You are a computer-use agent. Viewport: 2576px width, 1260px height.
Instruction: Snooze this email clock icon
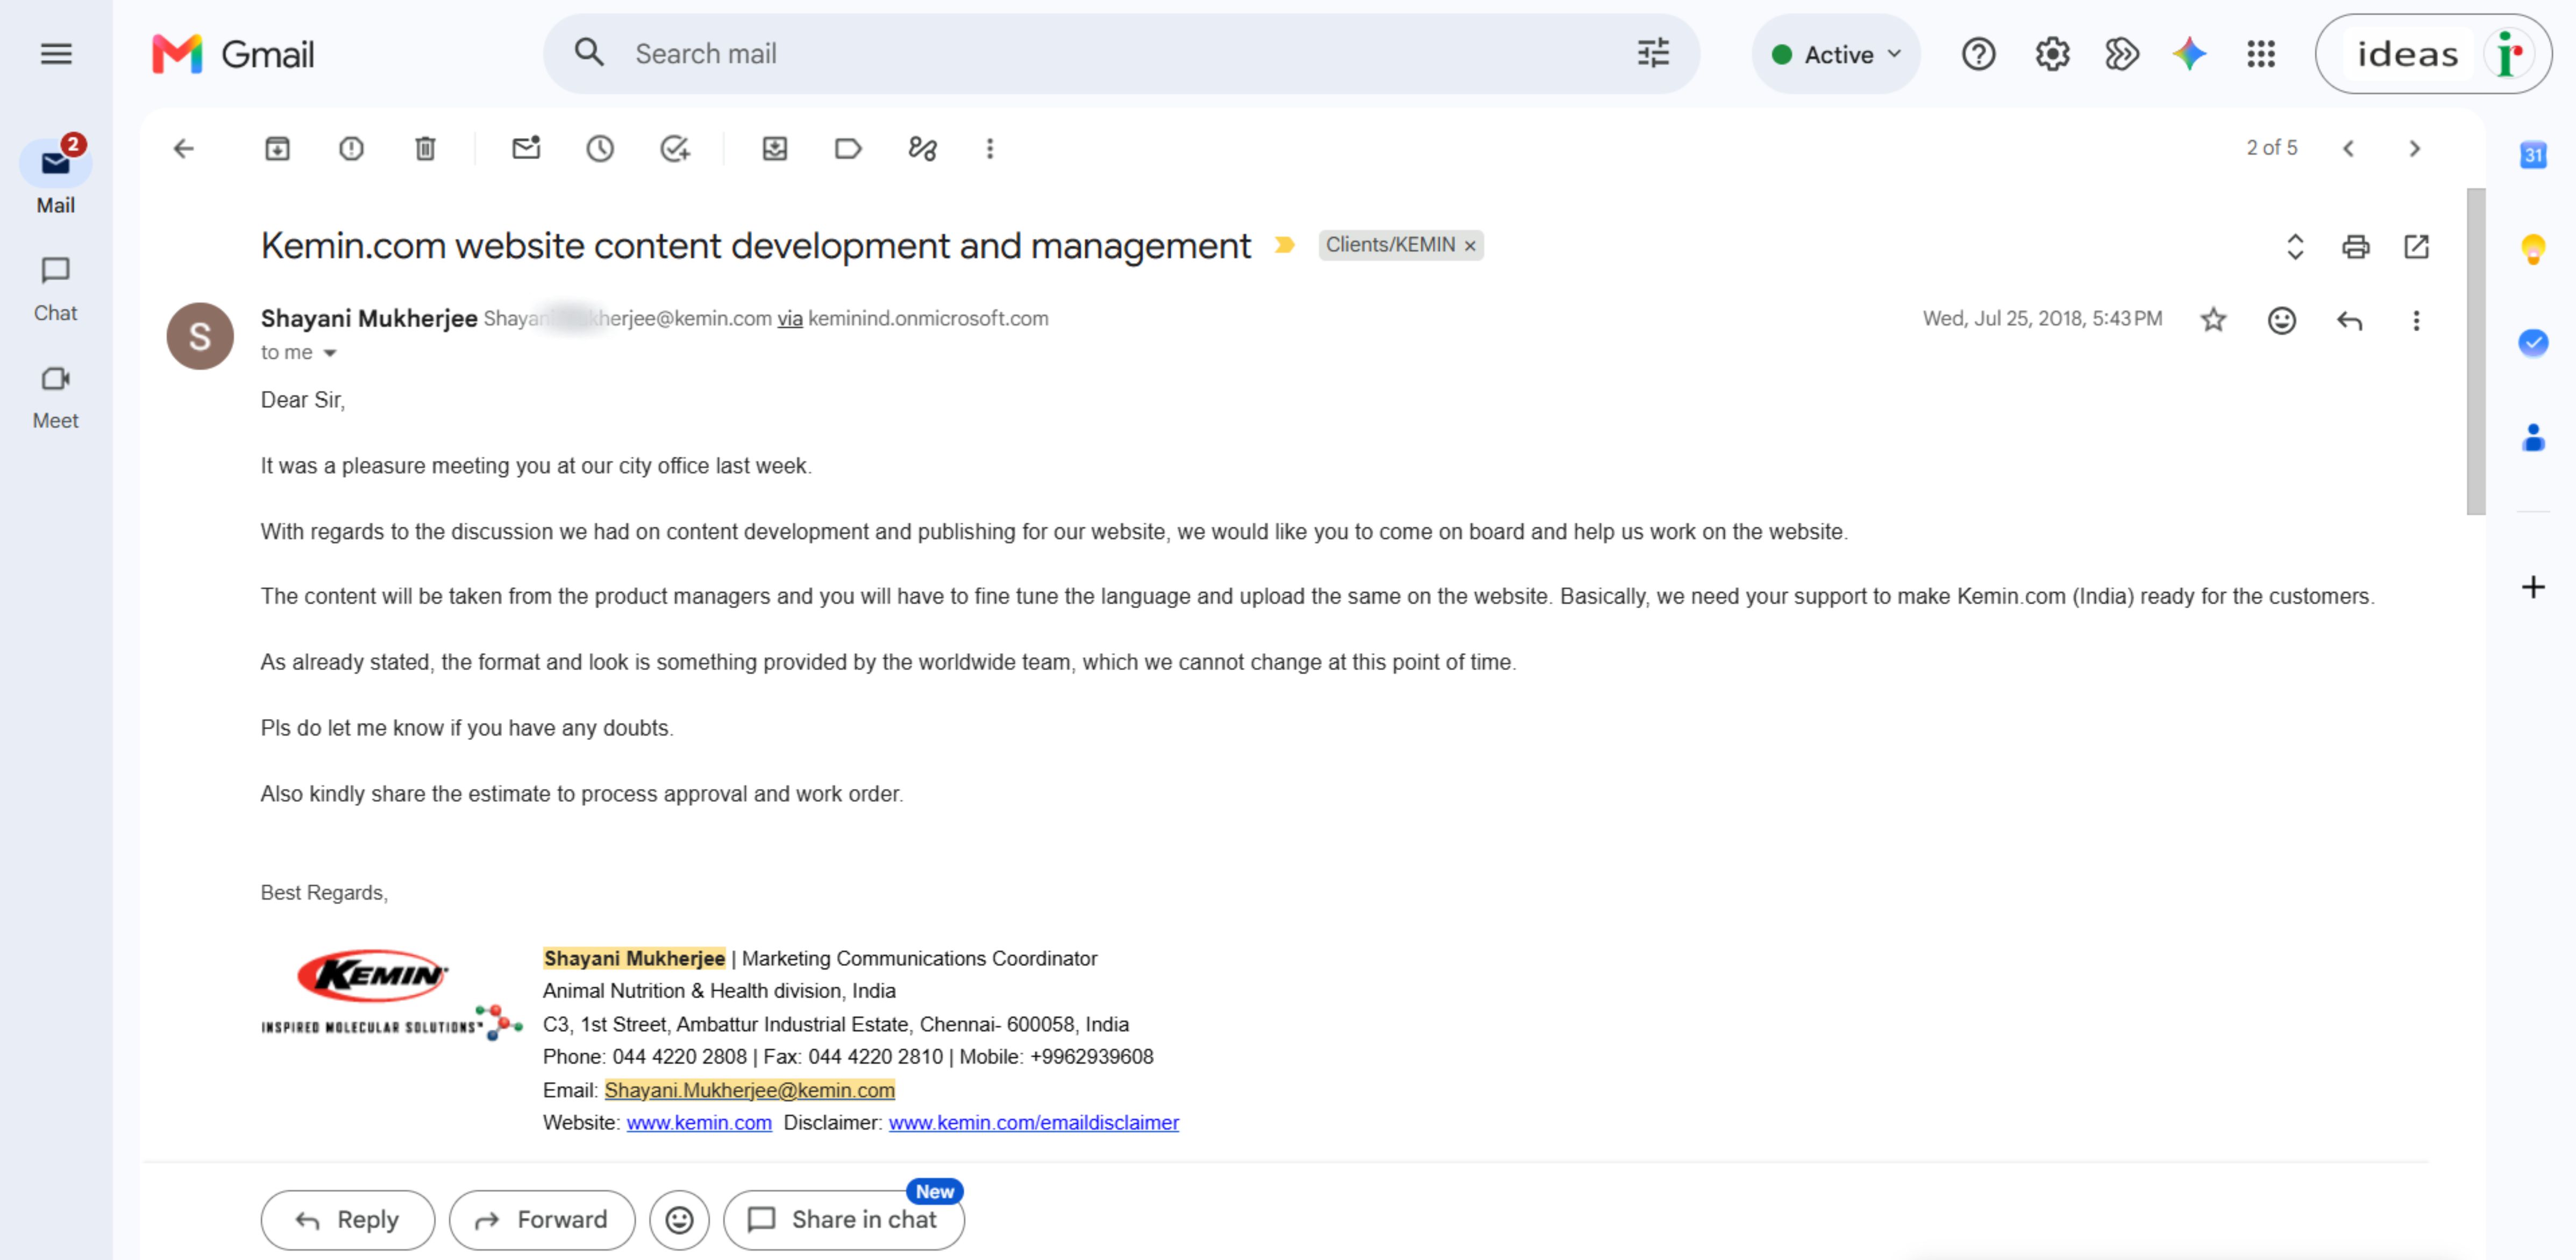600,149
